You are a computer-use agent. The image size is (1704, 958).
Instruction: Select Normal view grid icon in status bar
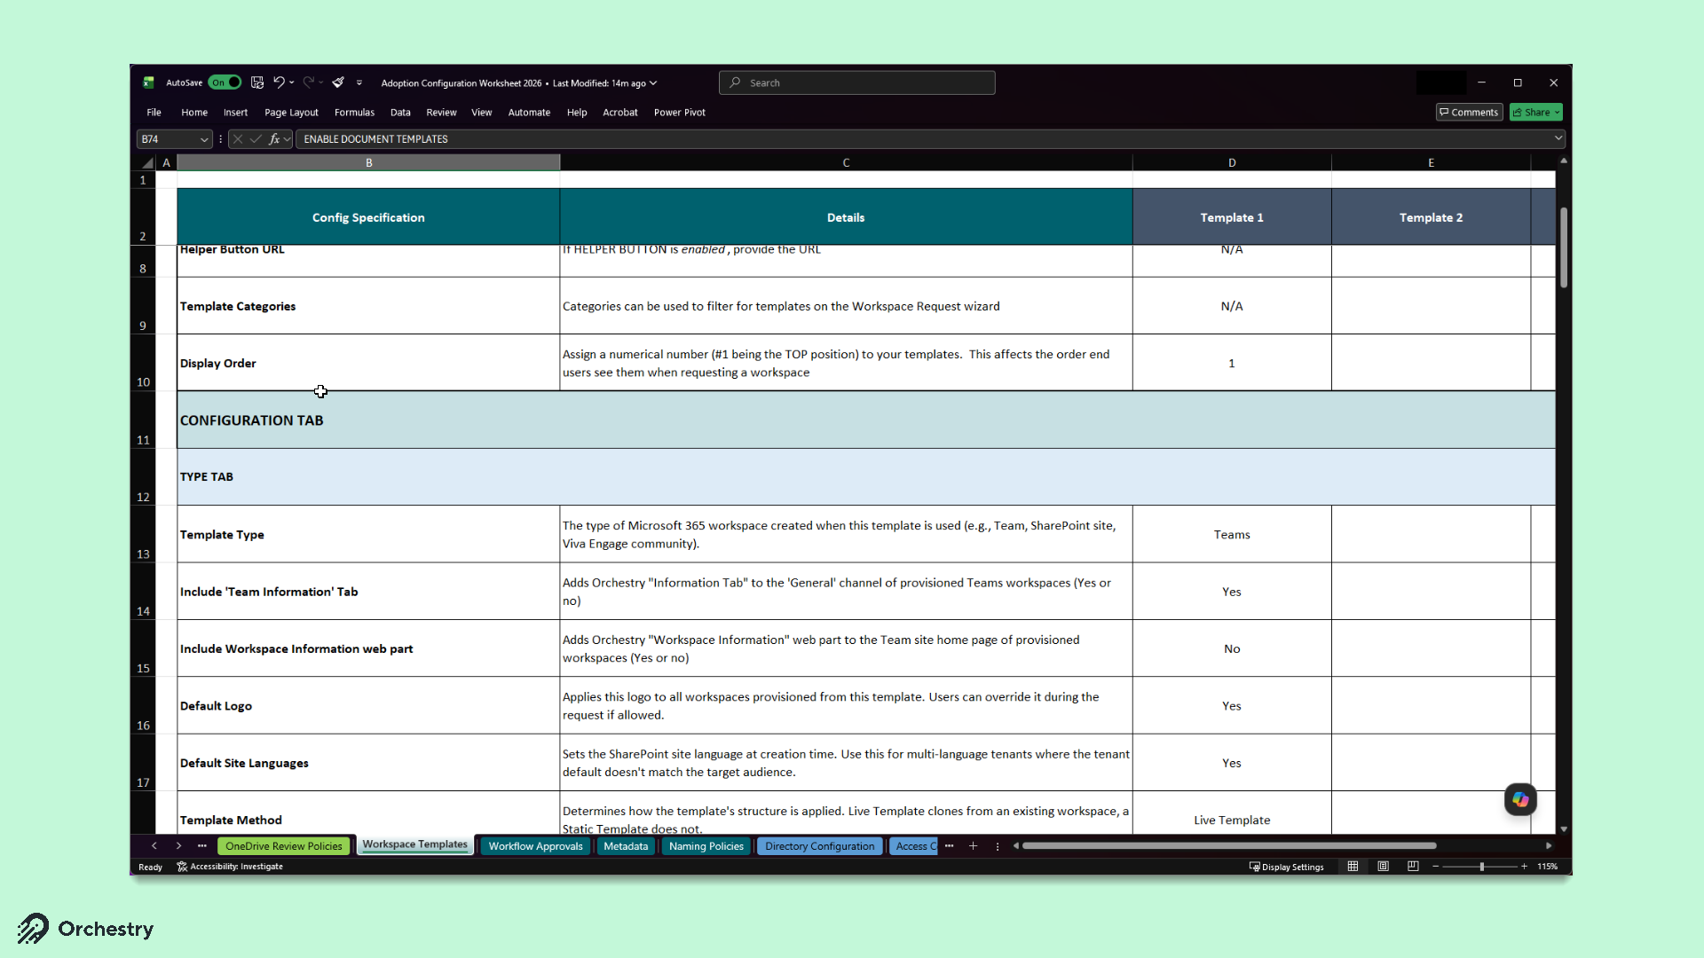[1353, 867]
